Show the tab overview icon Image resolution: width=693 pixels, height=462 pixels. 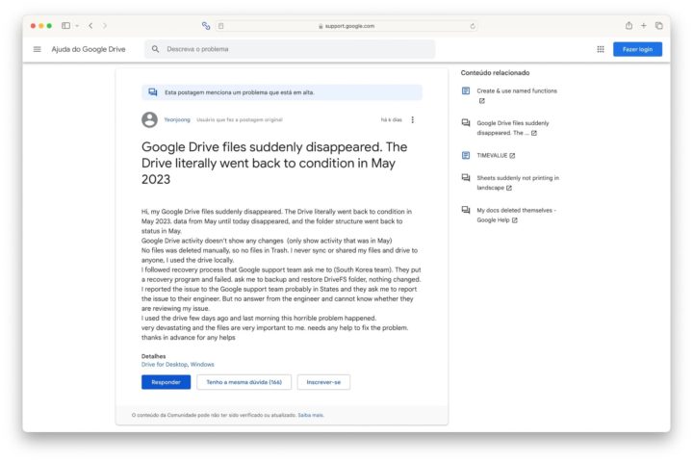pos(659,26)
